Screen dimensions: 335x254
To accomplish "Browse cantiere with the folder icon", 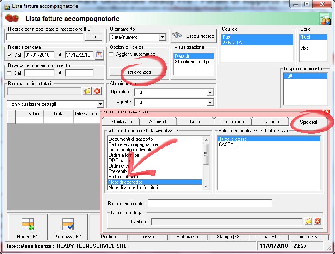I will click(x=308, y=221).
